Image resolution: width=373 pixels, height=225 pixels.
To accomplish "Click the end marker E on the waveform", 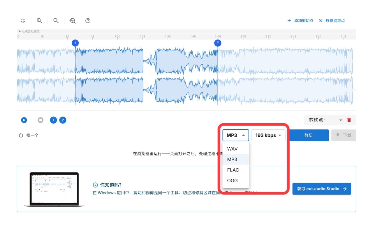I will [218, 43].
